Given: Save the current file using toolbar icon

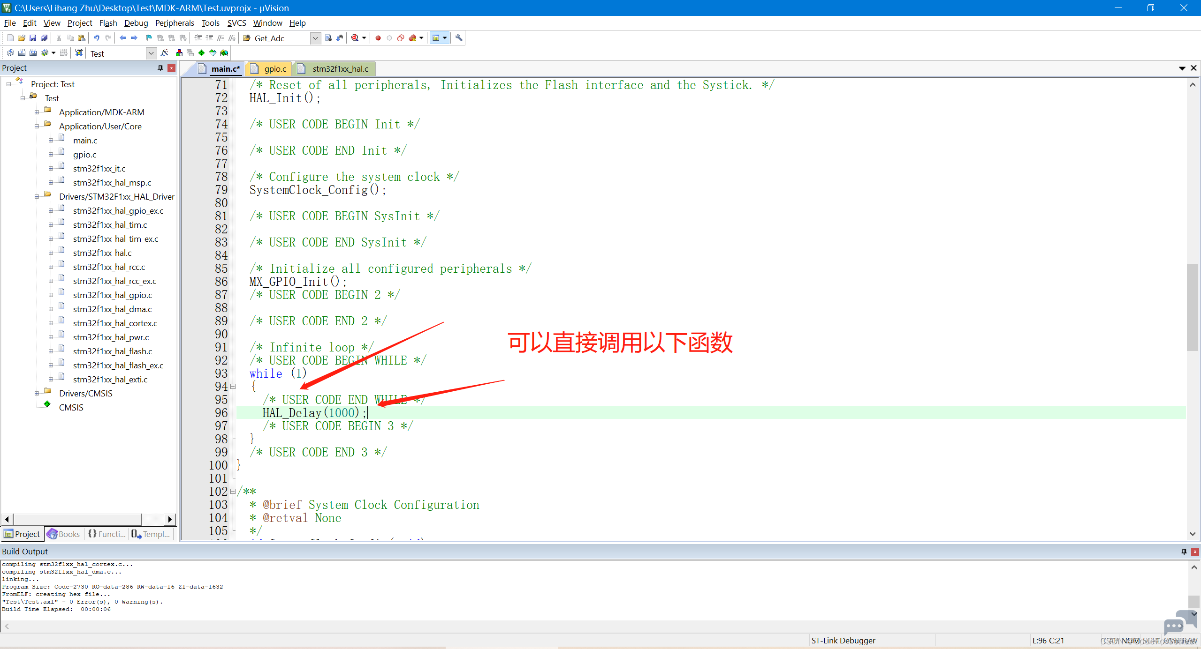Looking at the screenshot, I should click(33, 38).
